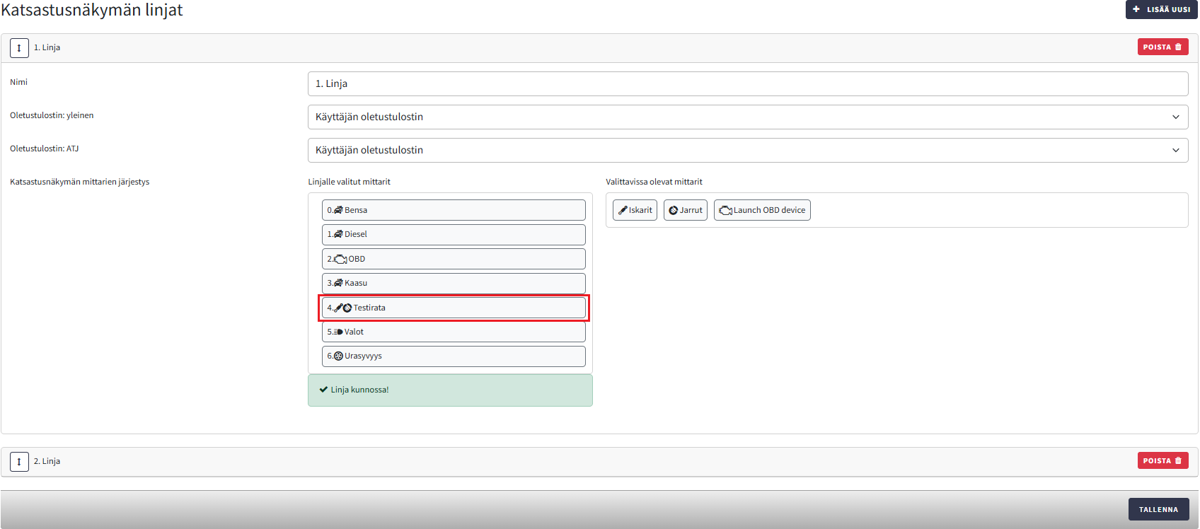Viewport: 1200px width, 529px height.
Task: Remove 2. Linja via Poista button
Action: pos(1162,460)
